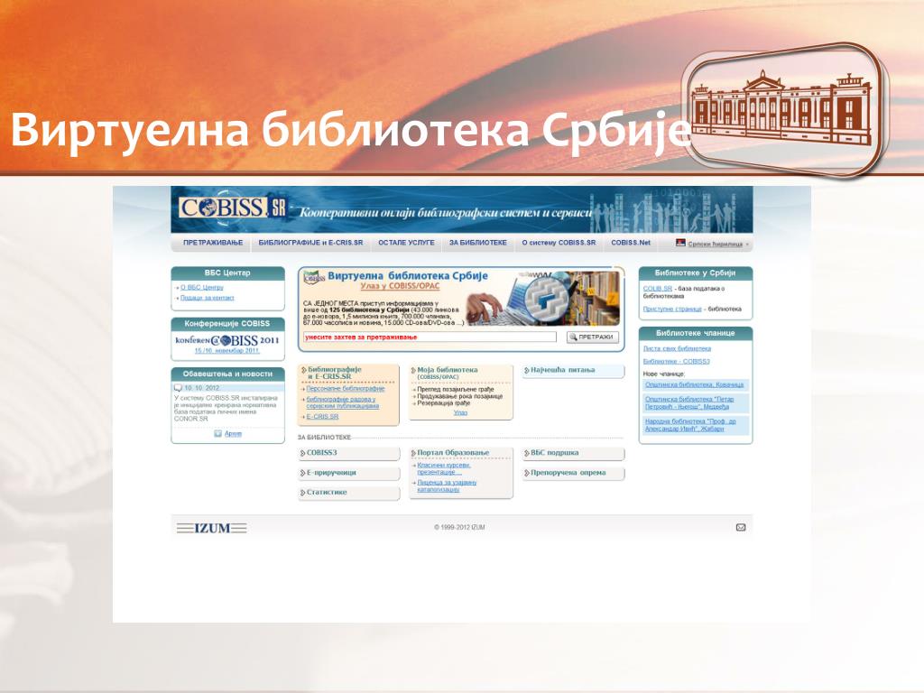Image resolution: width=924 pixels, height=693 pixels.
Task: Open the ЗА БИБЛИОТЕКЕ menu
Action: tap(478, 243)
